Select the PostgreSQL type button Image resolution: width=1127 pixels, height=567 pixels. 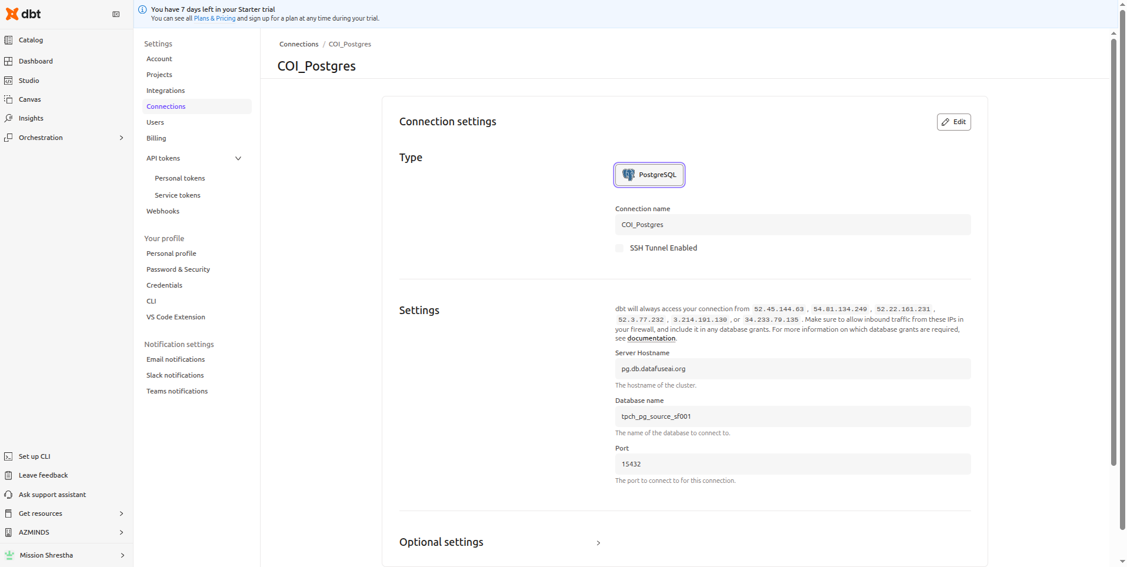tap(649, 175)
